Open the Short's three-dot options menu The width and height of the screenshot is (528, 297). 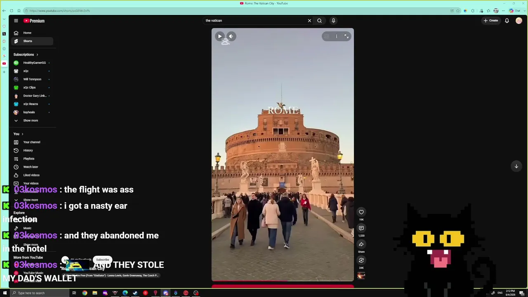pos(336,36)
